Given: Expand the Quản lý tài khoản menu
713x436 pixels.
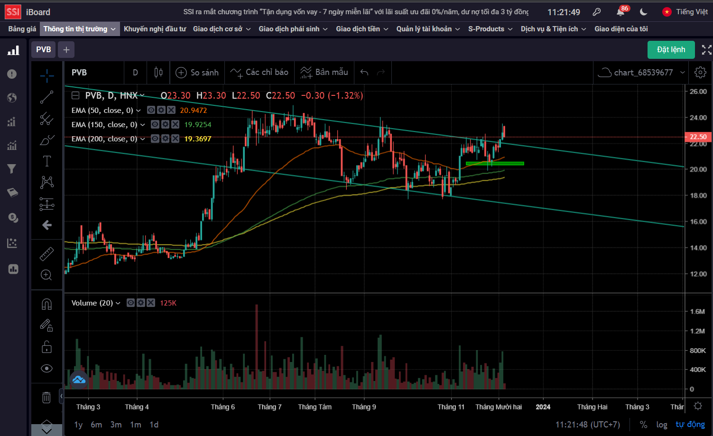Looking at the screenshot, I should click(428, 29).
